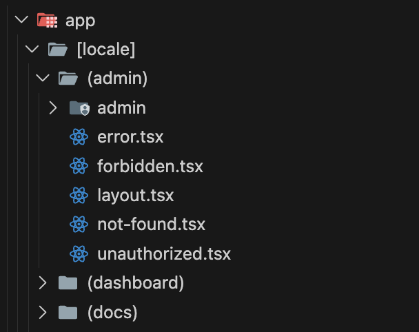
Task: Click the admin shield folder icon
Action: click(79, 108)
